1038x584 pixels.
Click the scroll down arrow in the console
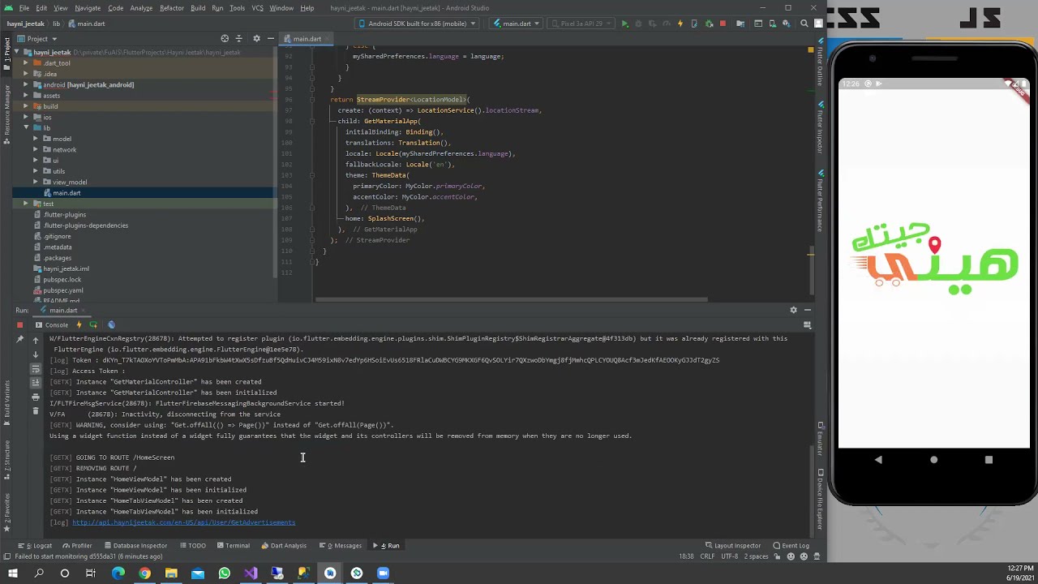(35, 354)
